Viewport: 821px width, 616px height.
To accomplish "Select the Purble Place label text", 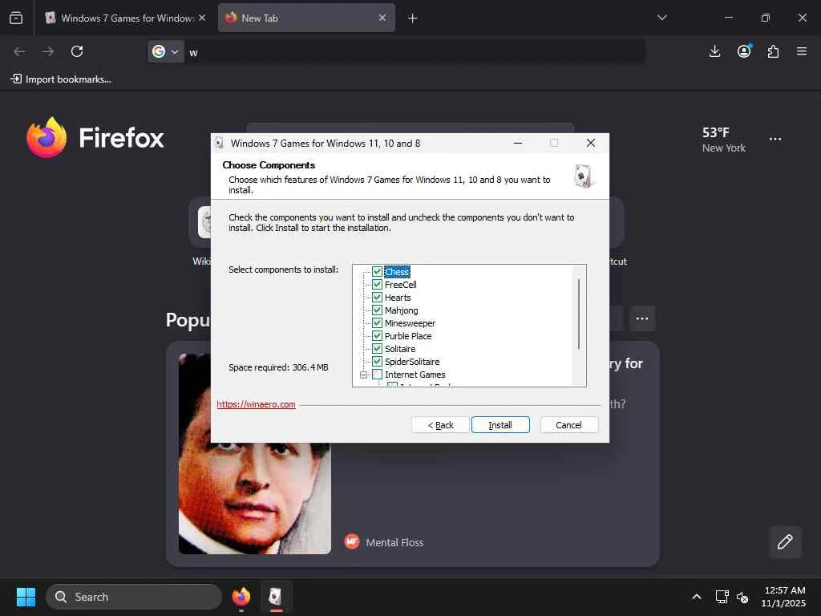I will [408, 336].
